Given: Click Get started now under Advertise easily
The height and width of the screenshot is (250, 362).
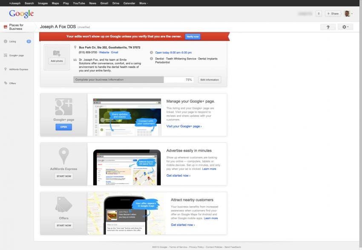Looking at the screenshot, I should click(178, 176).
